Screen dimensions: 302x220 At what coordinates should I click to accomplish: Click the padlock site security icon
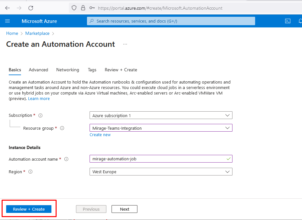click(83, 8)
